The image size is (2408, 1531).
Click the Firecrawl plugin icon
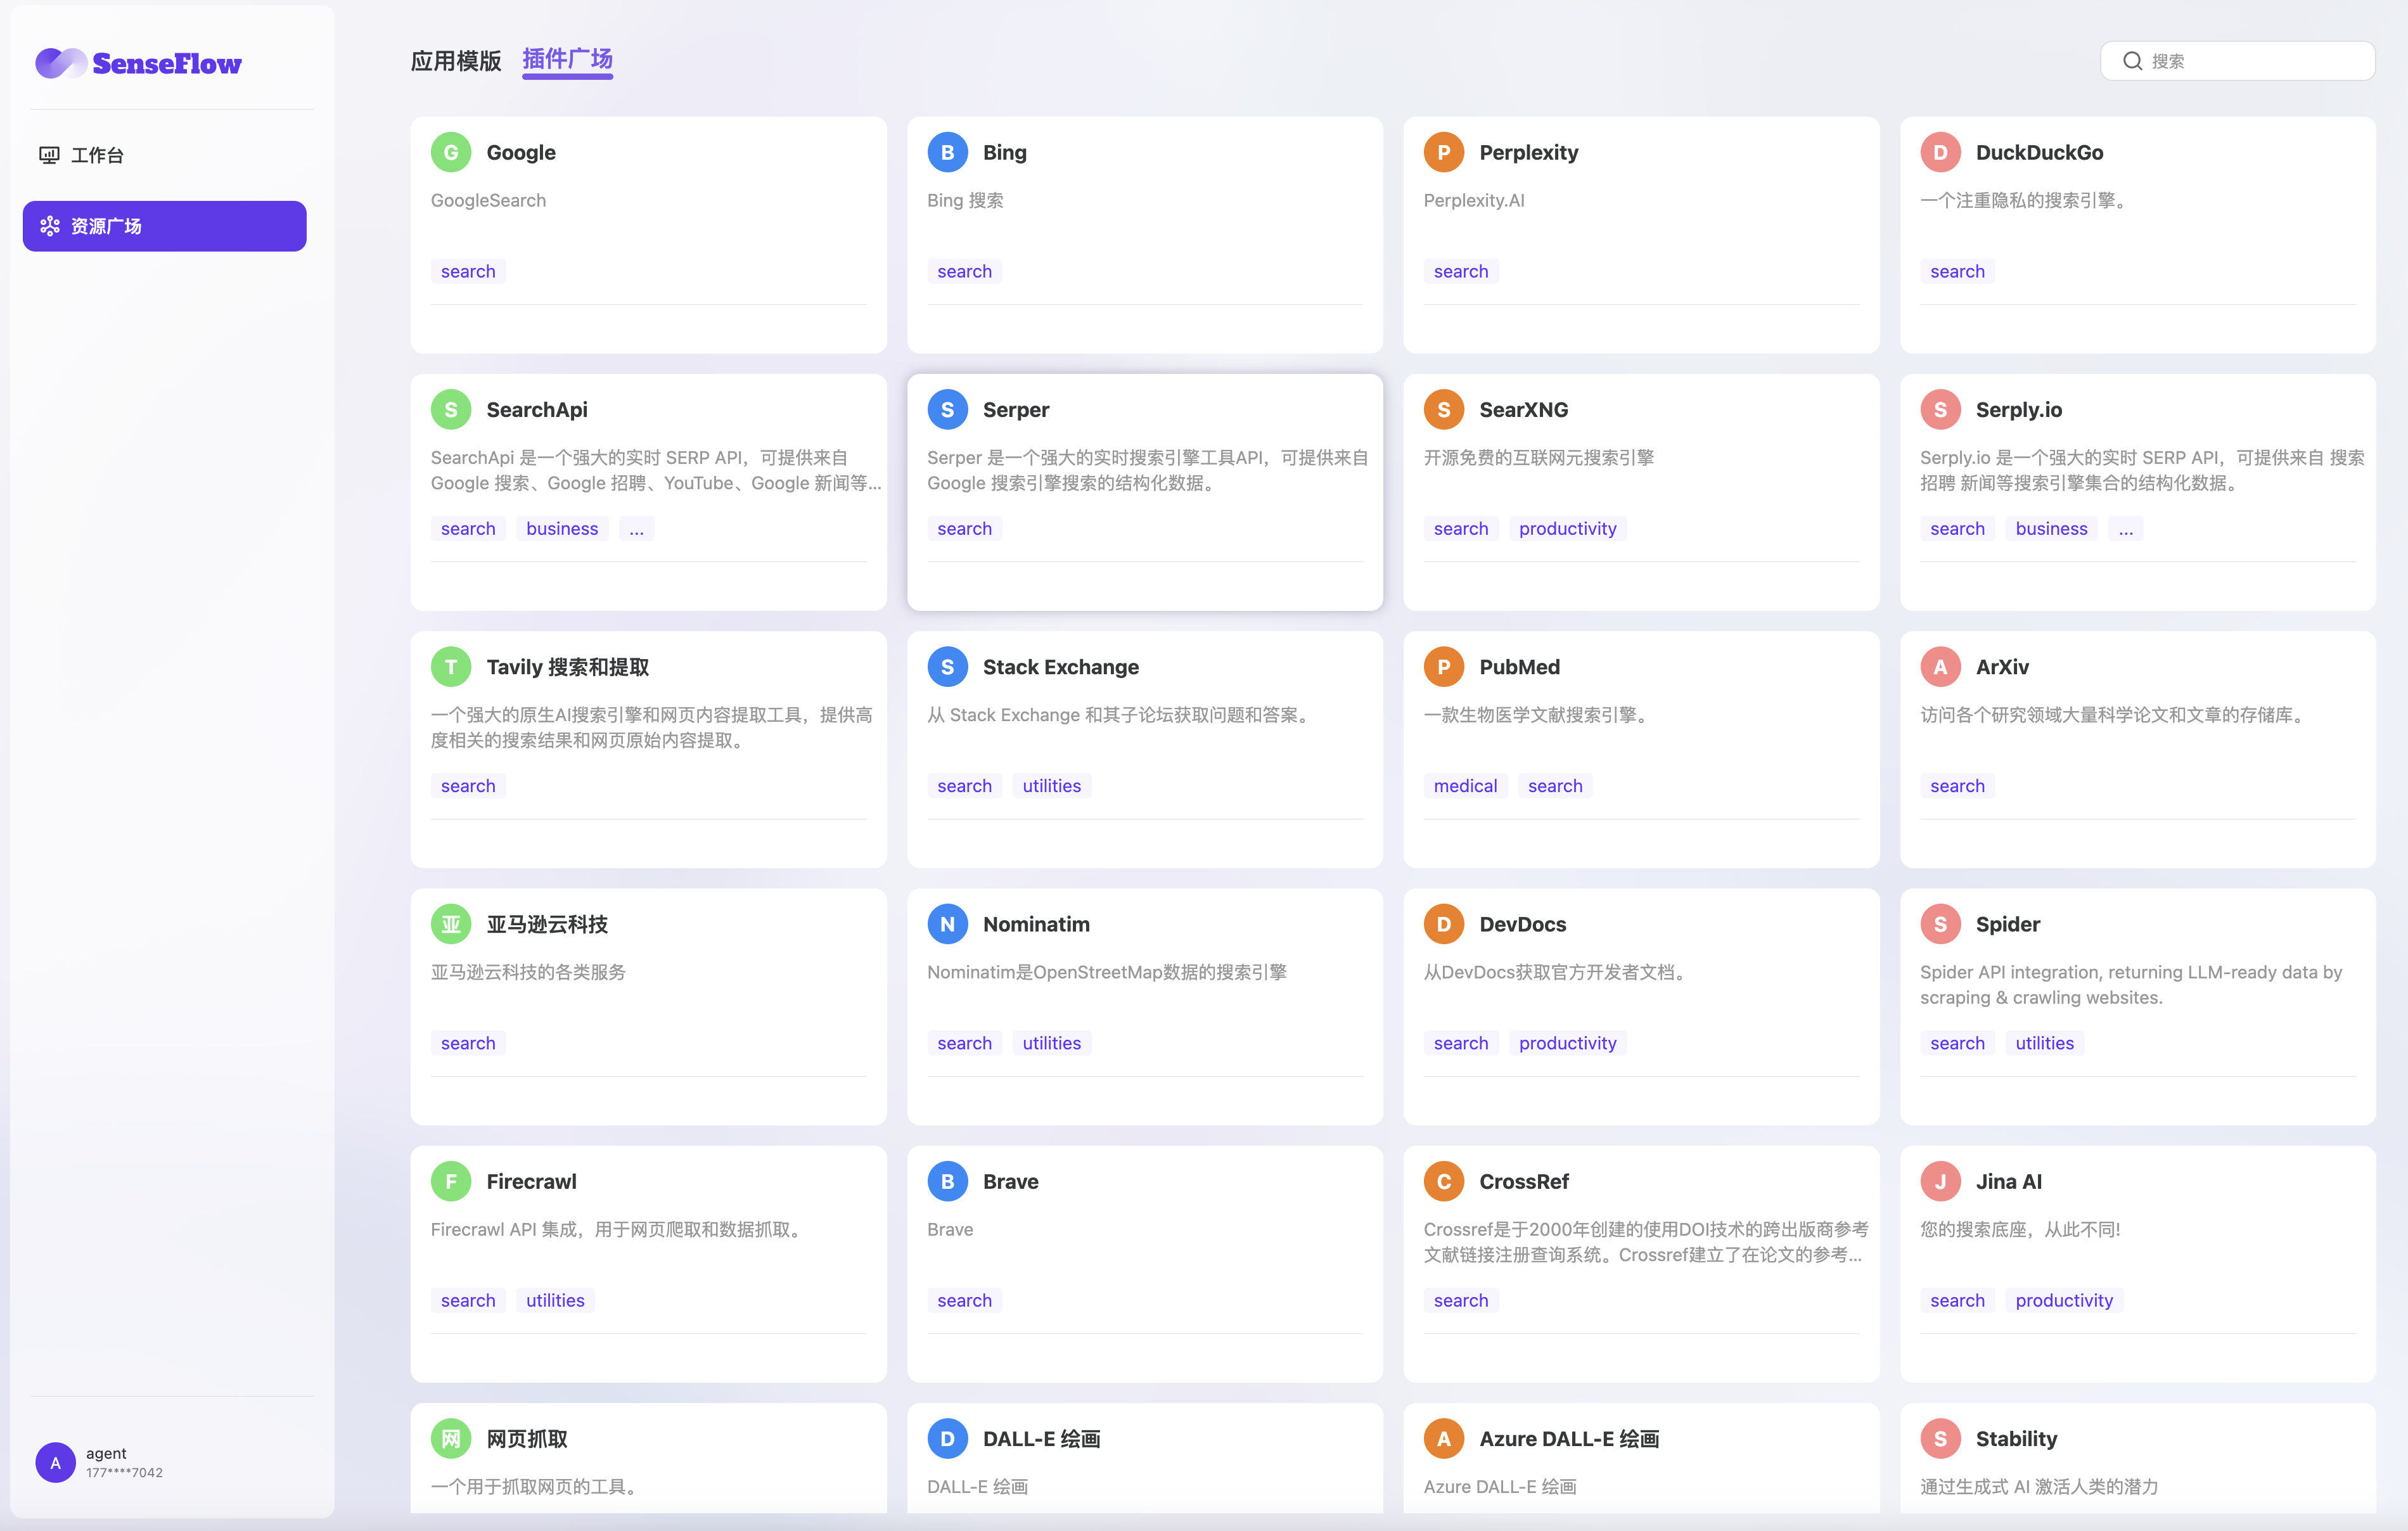pyautogui.click(x=451, y=1181)
